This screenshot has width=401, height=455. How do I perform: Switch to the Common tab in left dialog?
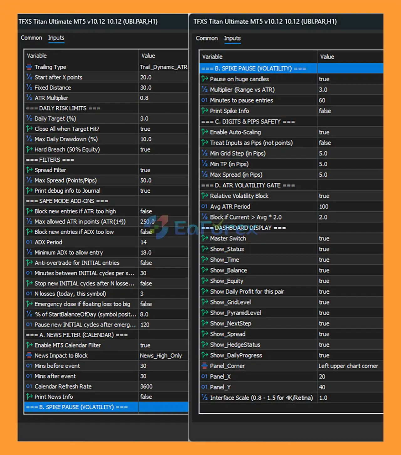click(x=31, y=38)
